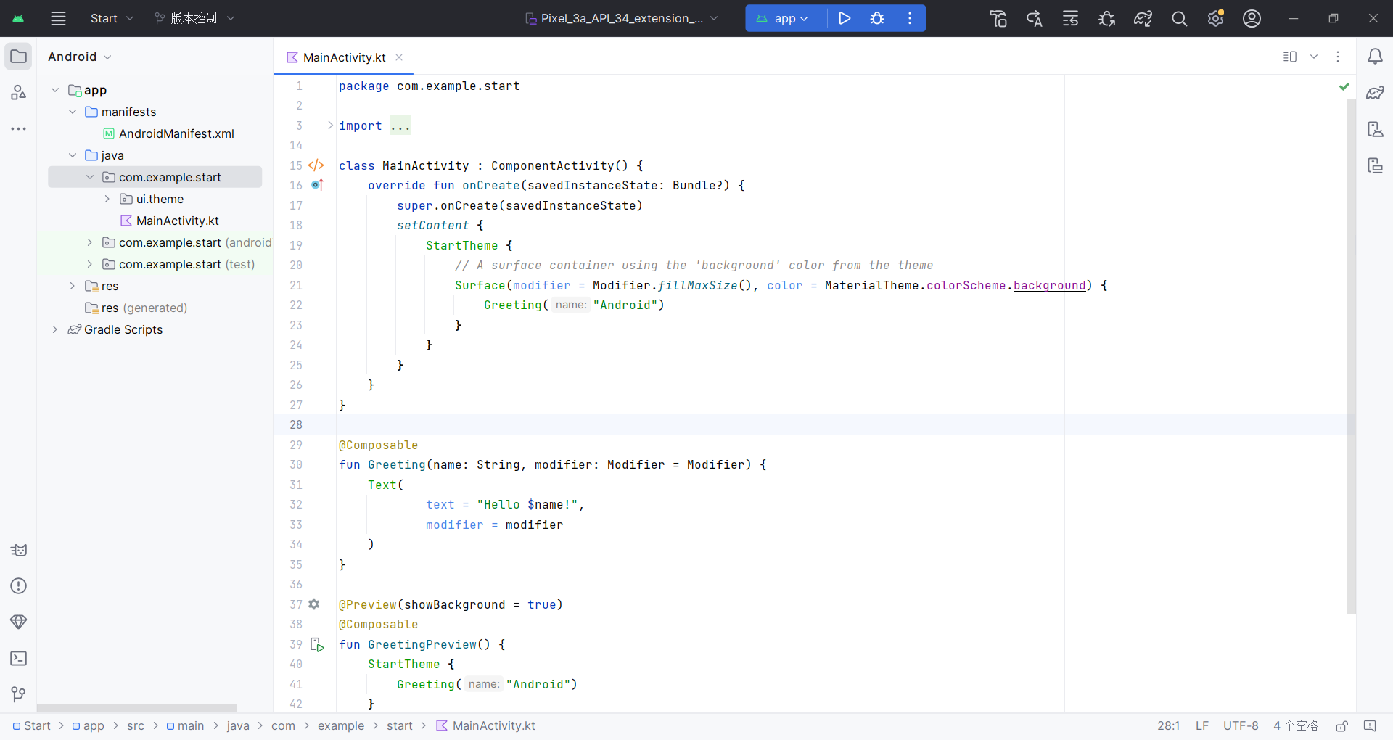
Task: Open Device Manager icon in toolbar
Action: tap(998, 19)
